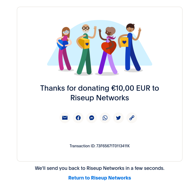Select the Transaction ID text
The height and width of the screenshot is (194, 194).
point(100,146)
